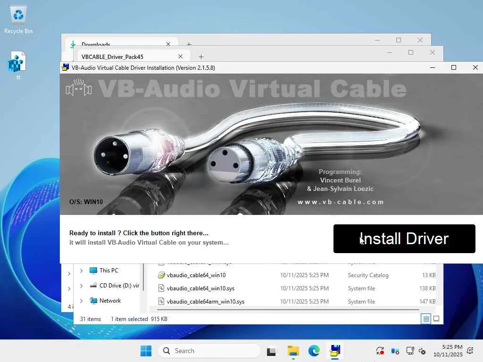Click the sync status tray icon

click(x=380, y=351)
